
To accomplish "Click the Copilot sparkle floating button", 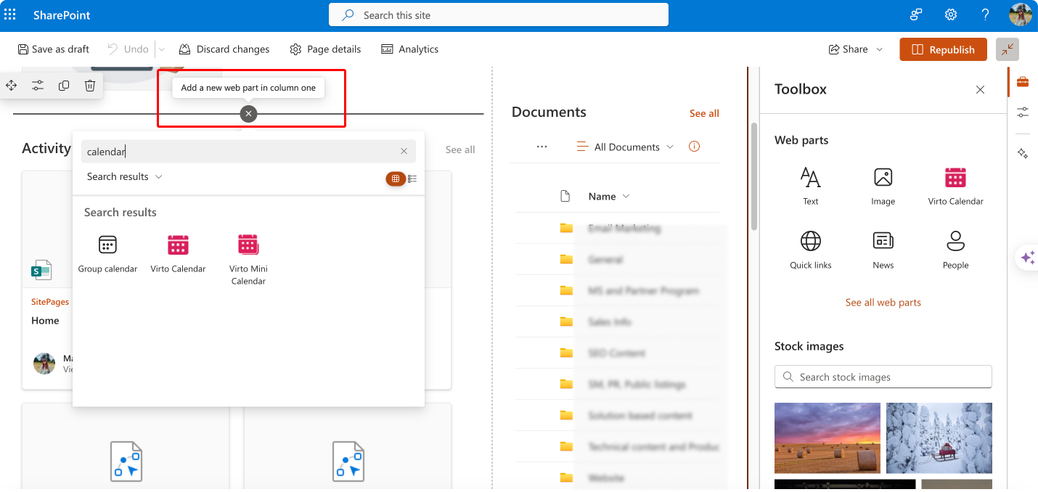I will 1028,258.
